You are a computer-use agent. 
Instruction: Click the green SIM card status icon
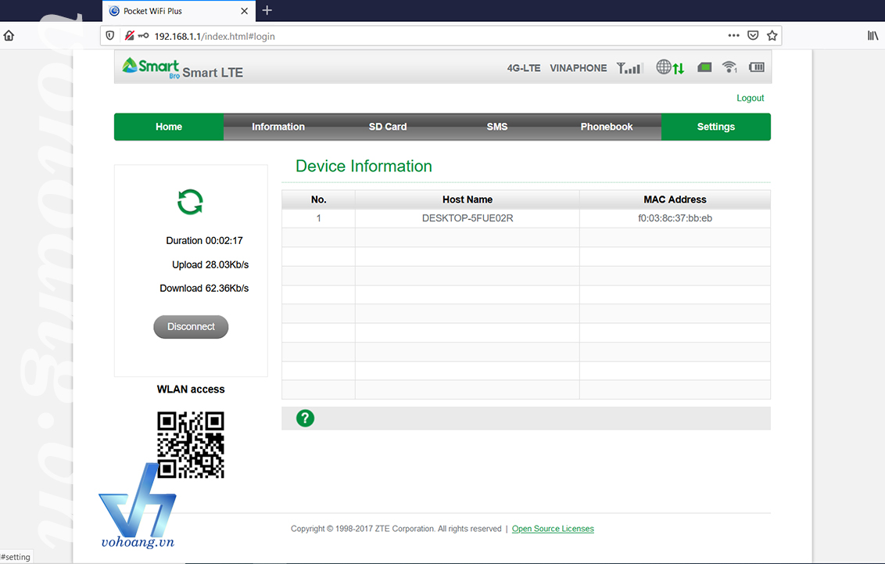click(704, 68)
